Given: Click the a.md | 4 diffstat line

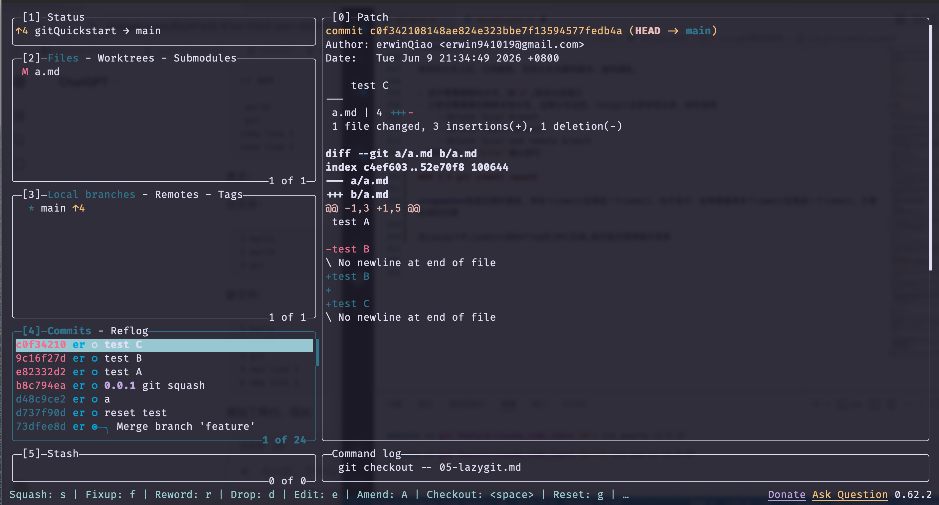Looking at the screenshot, I should coord(373,112).
